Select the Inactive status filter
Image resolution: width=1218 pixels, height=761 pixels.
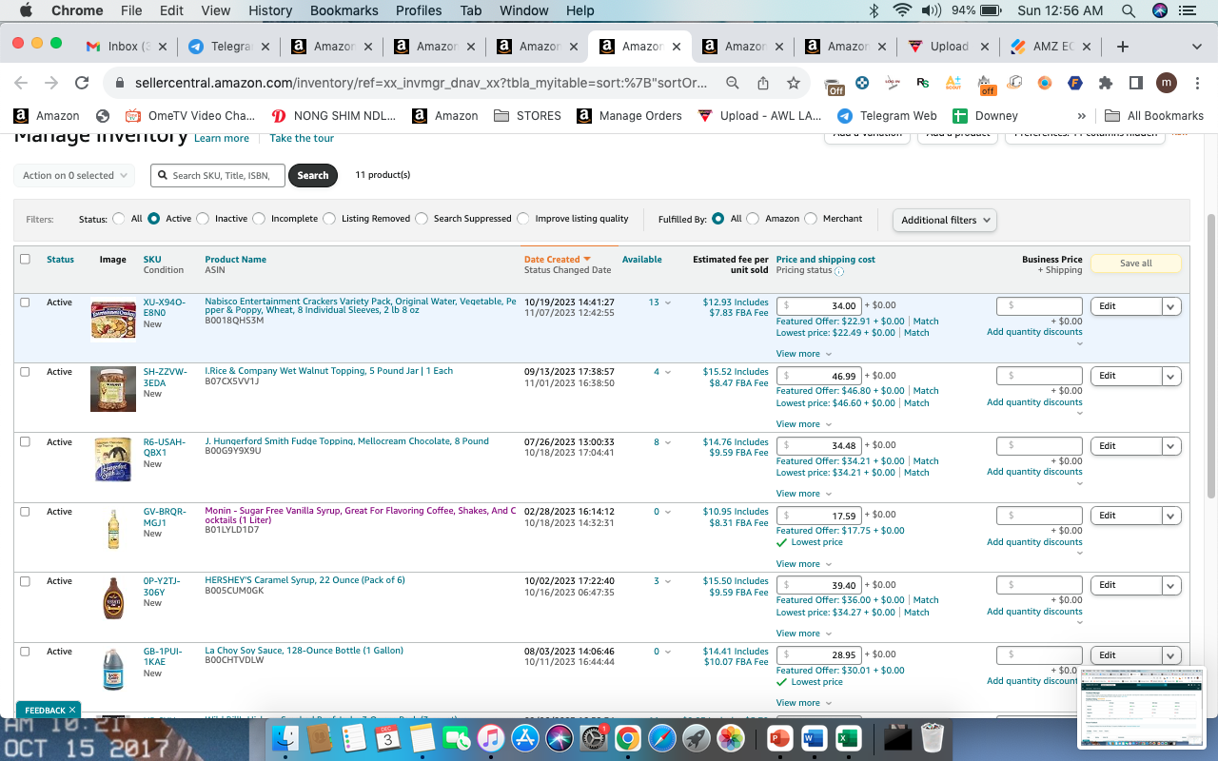(203, 219)
